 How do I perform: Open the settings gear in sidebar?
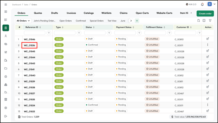tap(6, 108)
